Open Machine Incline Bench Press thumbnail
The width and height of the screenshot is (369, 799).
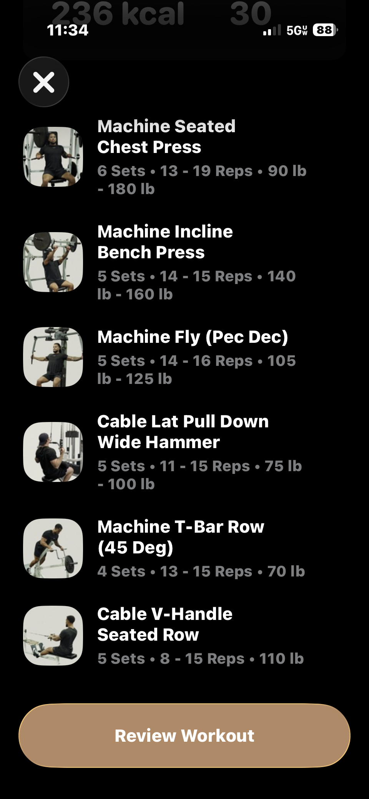click(x=53, y=262)
